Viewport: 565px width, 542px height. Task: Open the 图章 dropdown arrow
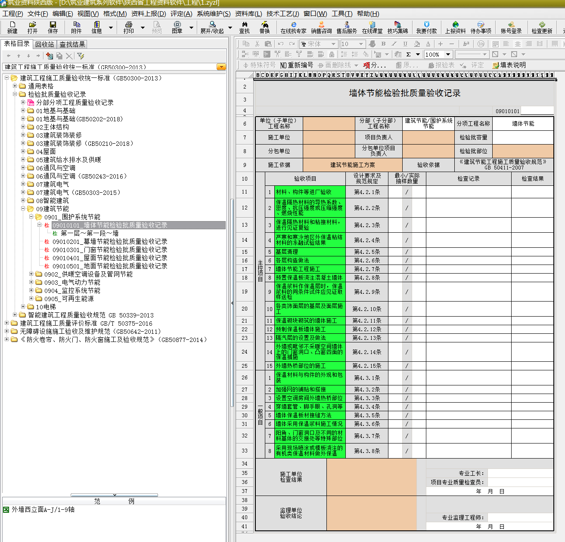(x=191, y=28)
